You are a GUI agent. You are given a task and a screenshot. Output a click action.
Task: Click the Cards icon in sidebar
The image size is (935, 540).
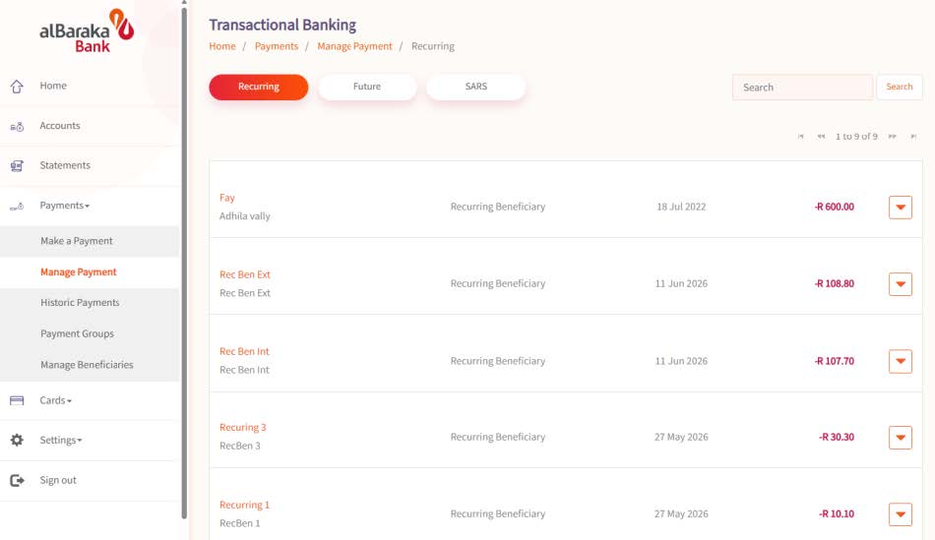tap(17, 400)
